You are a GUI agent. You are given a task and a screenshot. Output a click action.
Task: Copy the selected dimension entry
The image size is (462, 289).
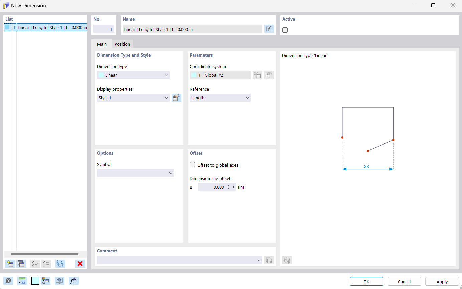point(21,264)
